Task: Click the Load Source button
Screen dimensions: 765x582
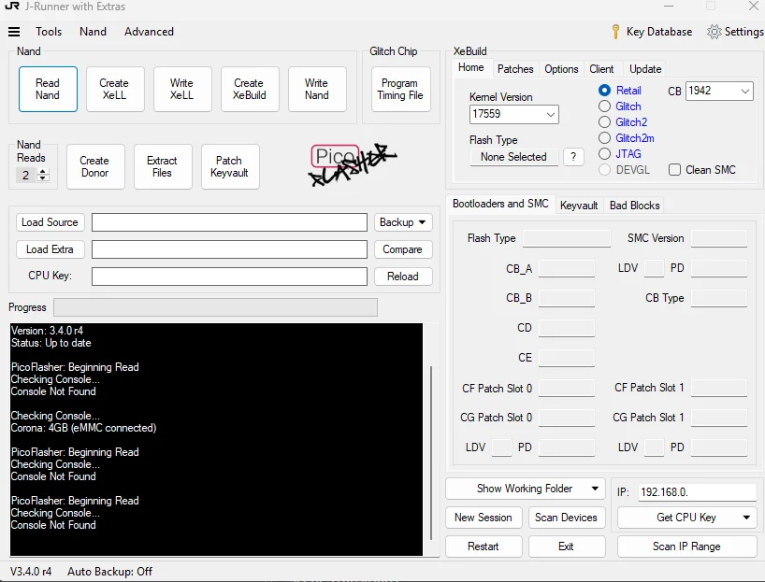Action: point(50,222)
